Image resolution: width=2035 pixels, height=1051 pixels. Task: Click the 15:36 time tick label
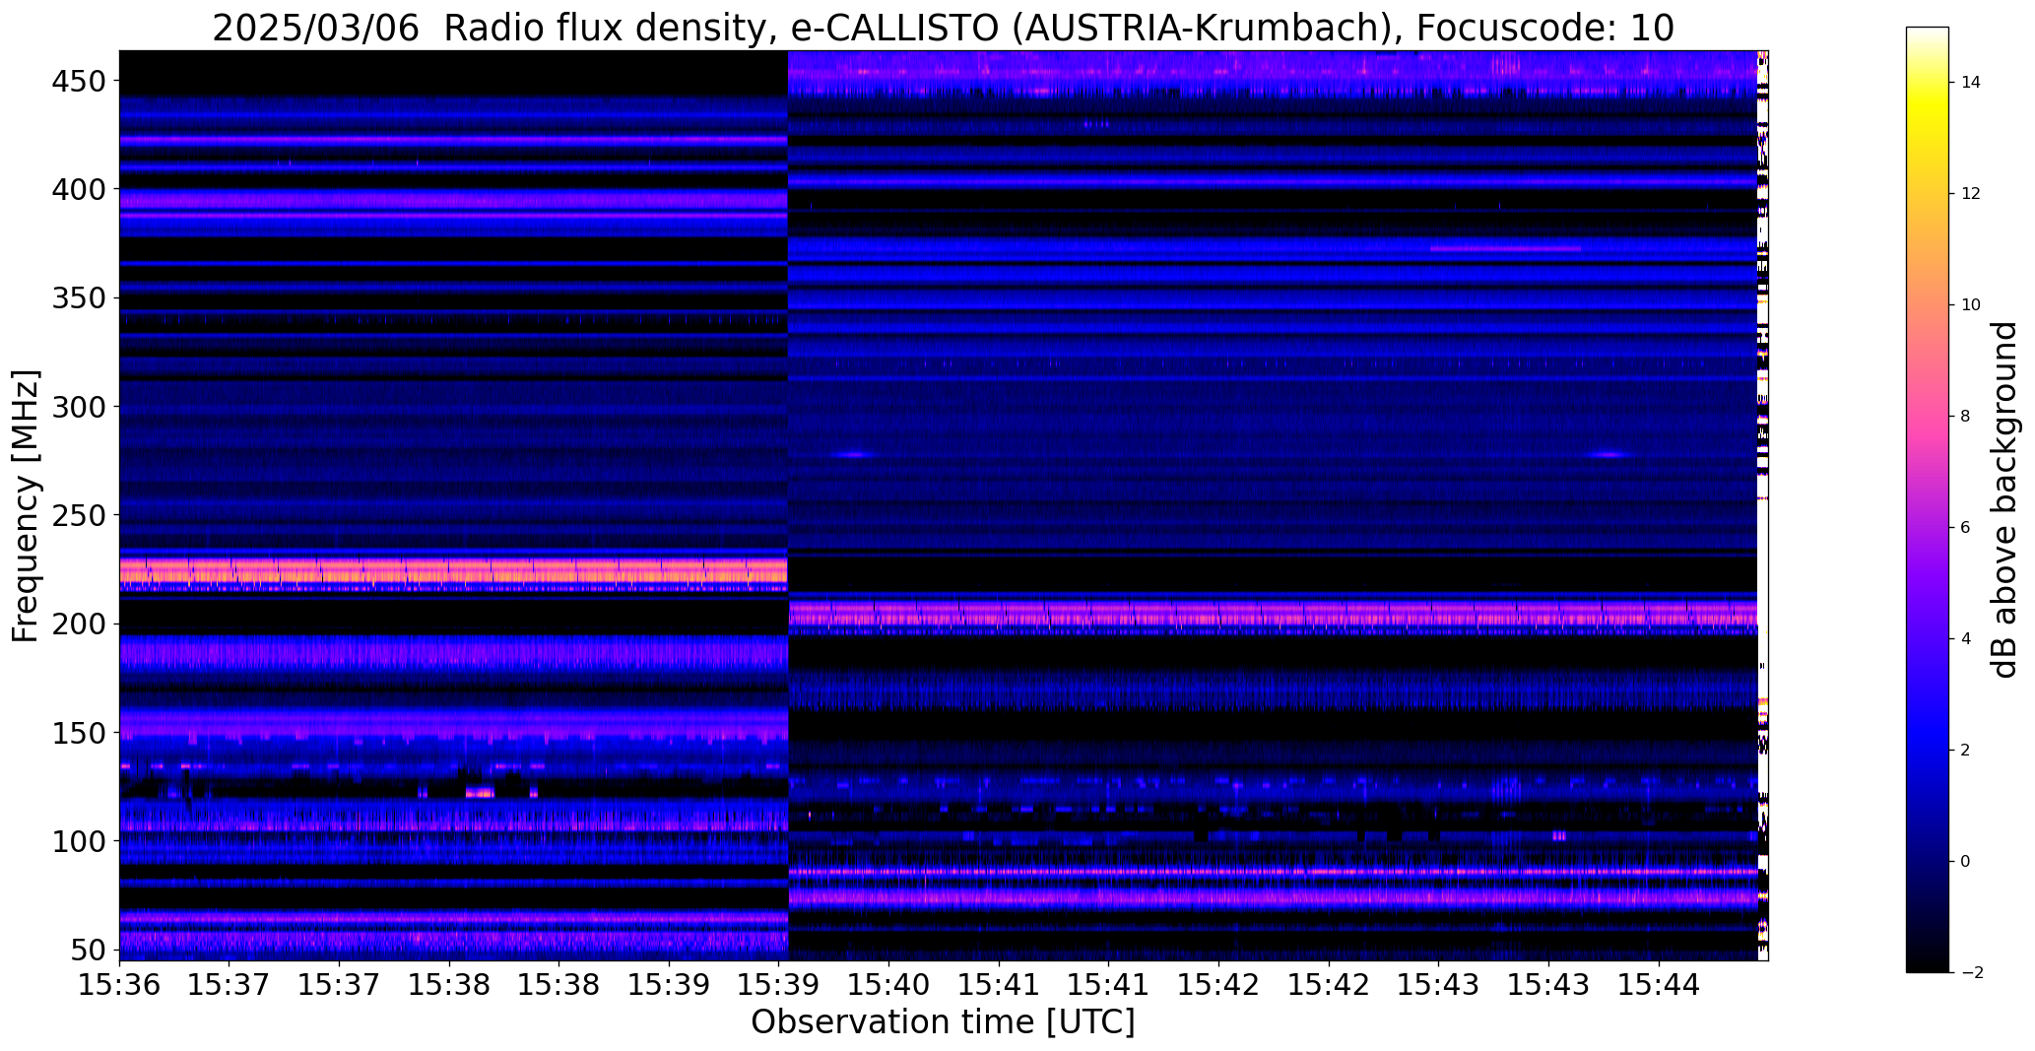point(119,984)
